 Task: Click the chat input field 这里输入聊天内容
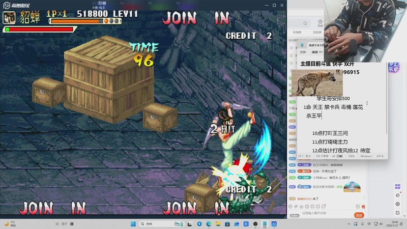point(327,213)
